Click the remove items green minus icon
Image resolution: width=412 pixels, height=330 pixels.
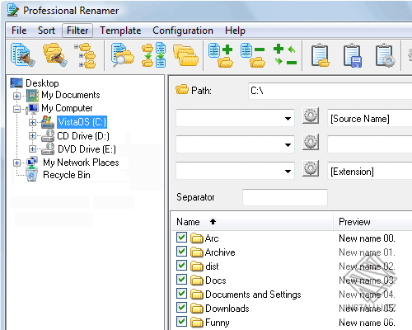[x=253, y=55]
